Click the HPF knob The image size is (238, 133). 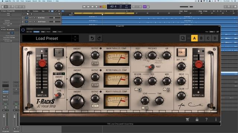click(59, 66)
